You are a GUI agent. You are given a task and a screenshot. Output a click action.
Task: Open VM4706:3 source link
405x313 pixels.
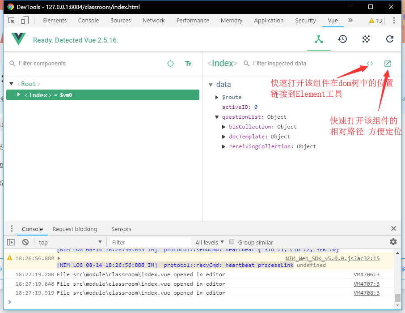(x=367, y=274)
